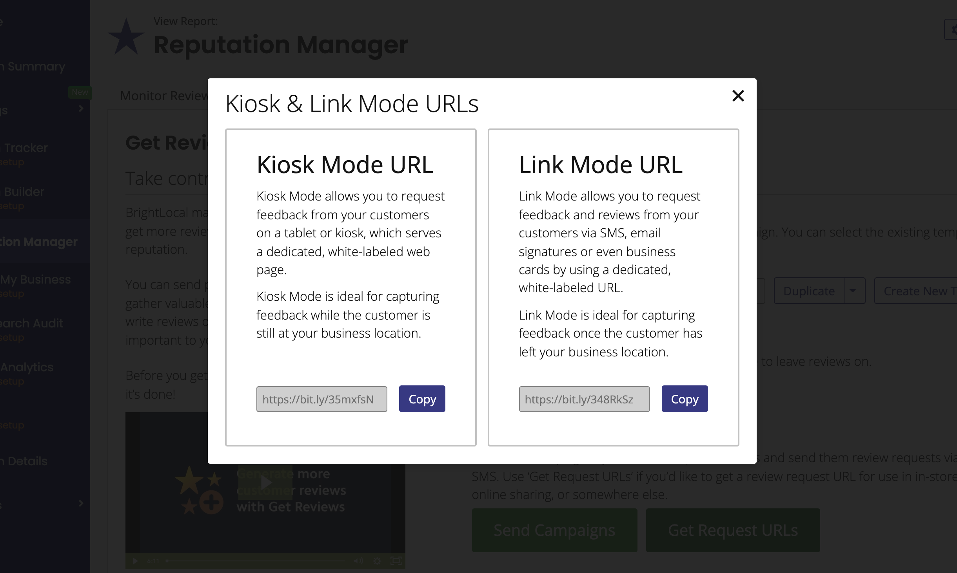Viewport: 957px width, 573px height.
Task: Open Summary item in sidebar
Action: tap(33, 67)
